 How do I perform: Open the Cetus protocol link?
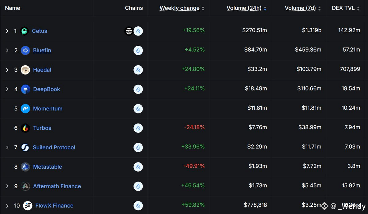pos(40,31)
